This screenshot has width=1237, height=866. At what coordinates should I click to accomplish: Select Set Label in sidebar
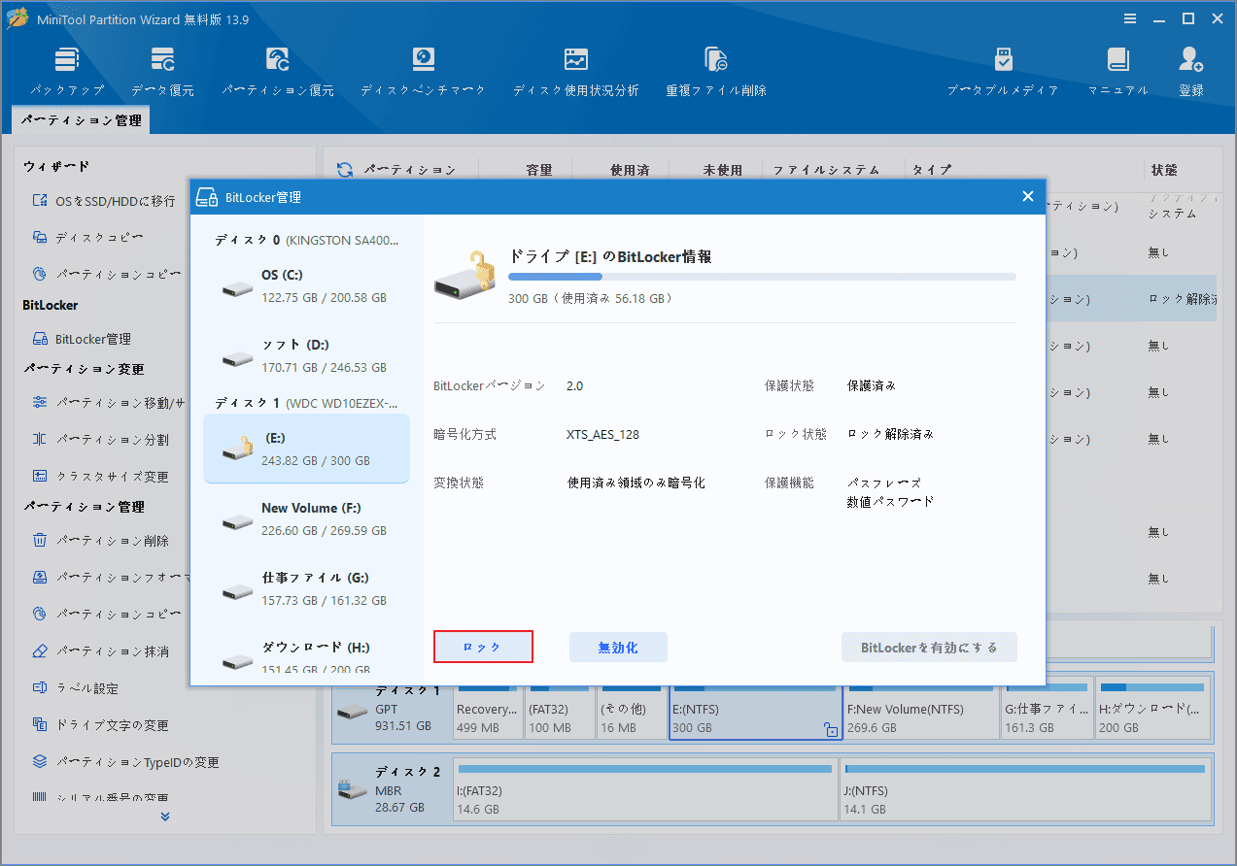pyautogui.click(x=75, y=688)
